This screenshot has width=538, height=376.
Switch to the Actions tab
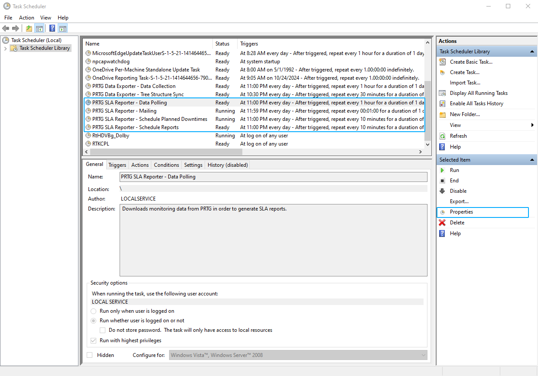140,165
